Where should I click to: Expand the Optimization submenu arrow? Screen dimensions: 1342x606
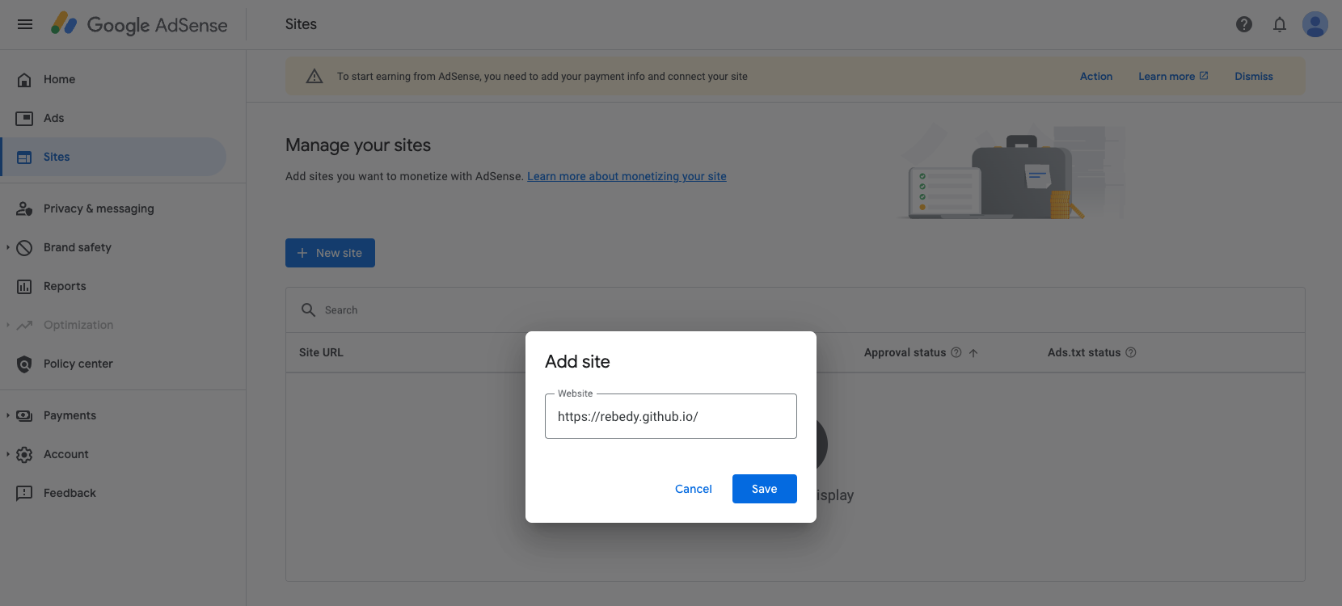[8, 325]
